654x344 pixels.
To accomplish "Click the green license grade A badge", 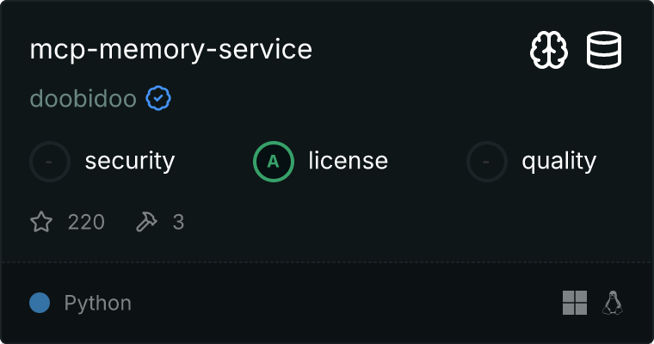I will (x=274, y=161).
